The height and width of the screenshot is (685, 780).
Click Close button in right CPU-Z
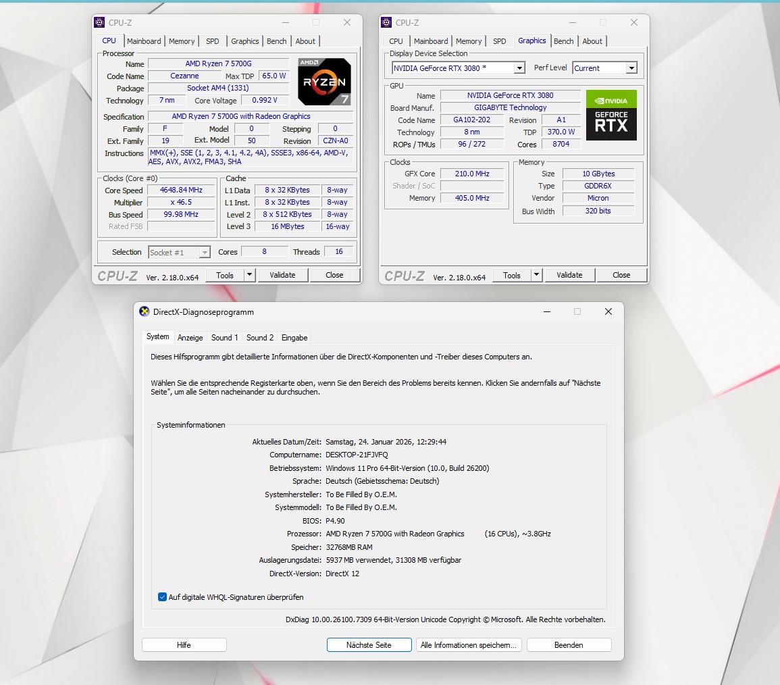click(x=621, y=275)
